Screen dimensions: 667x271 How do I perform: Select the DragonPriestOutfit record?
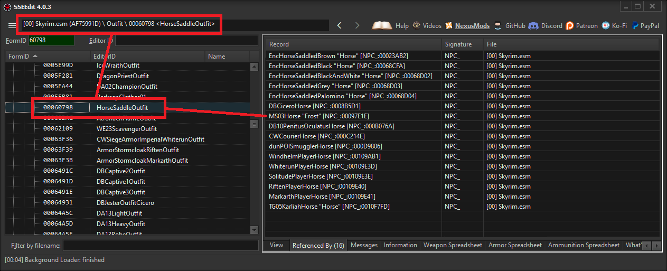(127, 76)
